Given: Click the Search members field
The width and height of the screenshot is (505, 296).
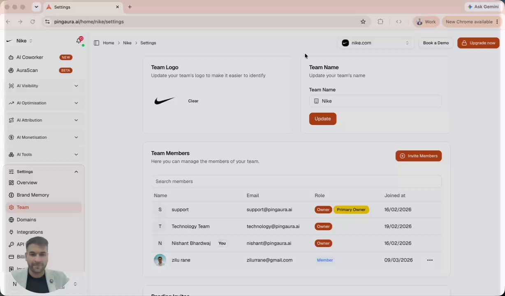Looking at the screenshot, I should 296,181.
